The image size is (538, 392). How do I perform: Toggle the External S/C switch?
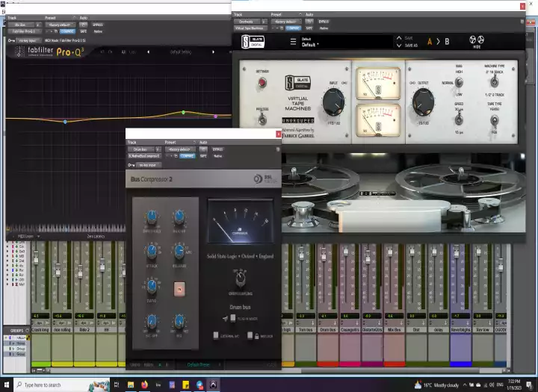point(216,335)
